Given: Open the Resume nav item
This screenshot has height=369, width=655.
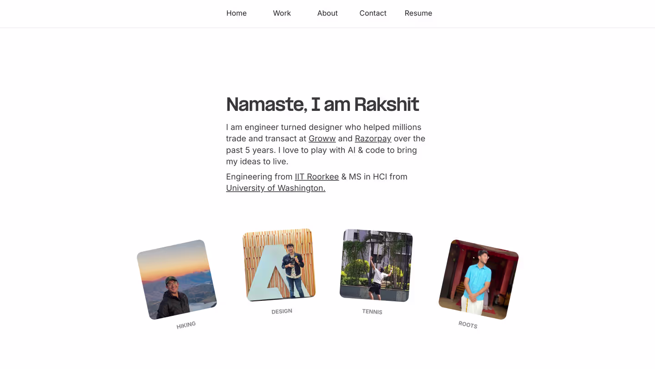Looking at the screenshot, I should tap(418, 13).
